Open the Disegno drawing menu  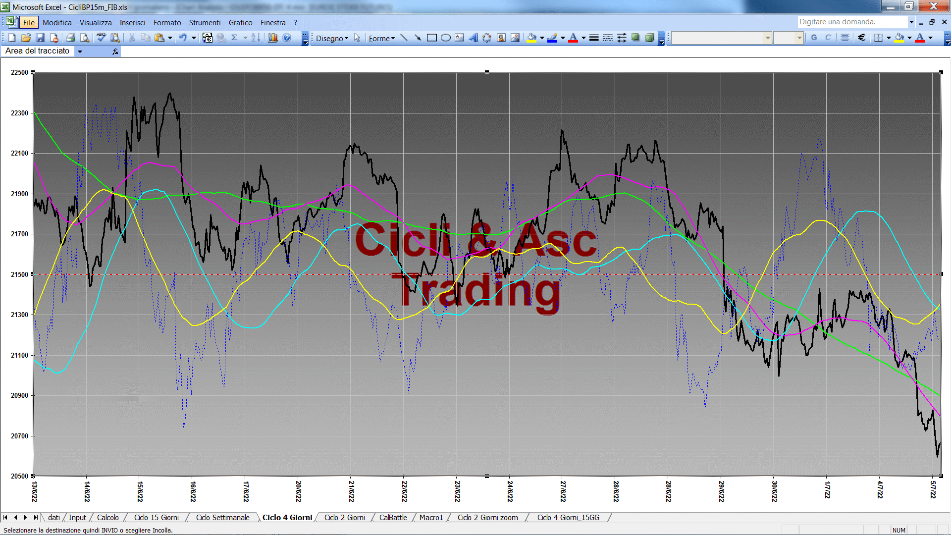tap(332, 38)
